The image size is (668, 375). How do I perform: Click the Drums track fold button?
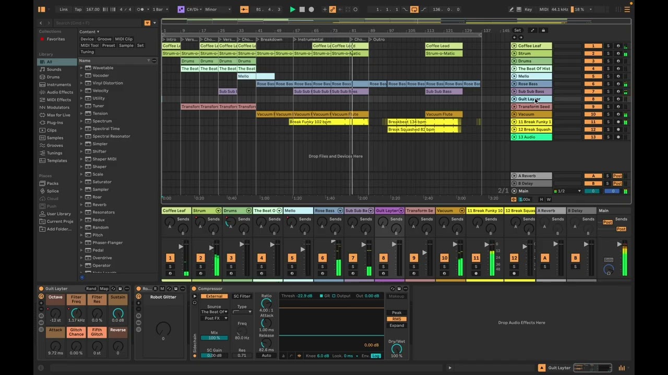514,61
